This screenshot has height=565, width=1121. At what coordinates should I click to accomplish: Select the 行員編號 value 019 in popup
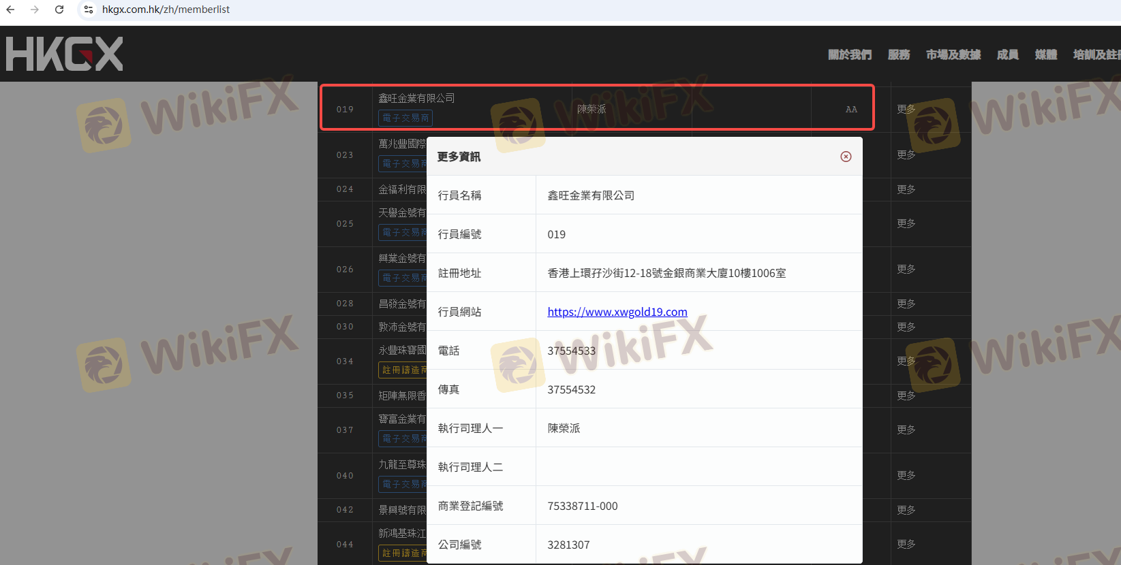coord(556,234)
